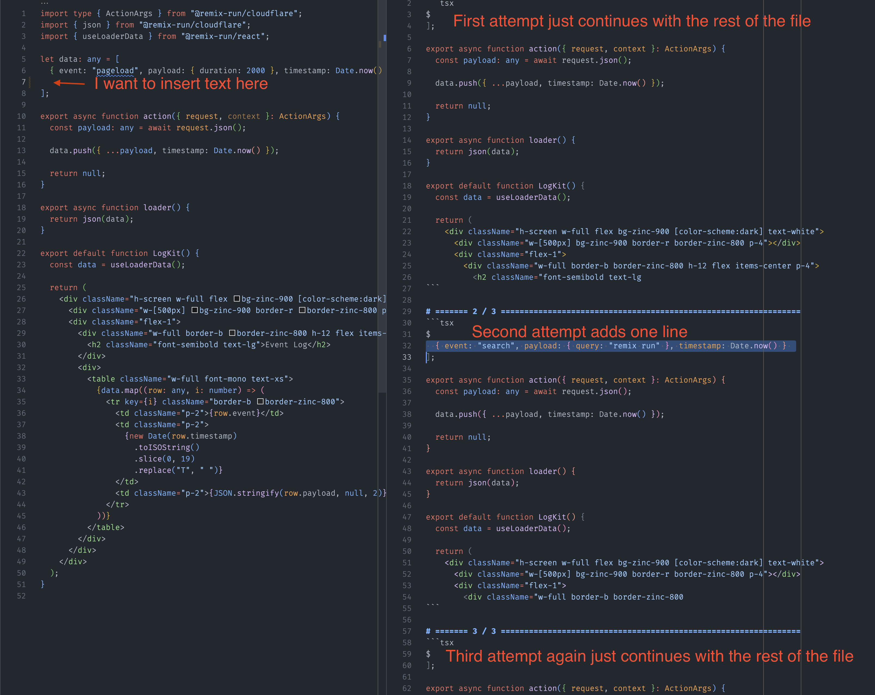Image resolution: width=875 pixels, height=695 pixels.
Task: Click 'LogKit' function name in left editor
Action: pos(166,253)
